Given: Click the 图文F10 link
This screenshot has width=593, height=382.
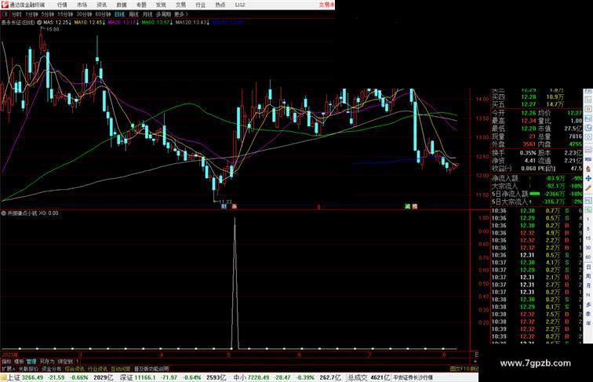Looking at the screenshot, I should pos(460,369).
